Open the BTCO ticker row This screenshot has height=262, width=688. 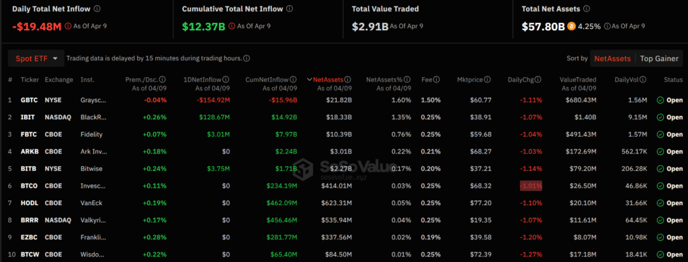[344, 186]
